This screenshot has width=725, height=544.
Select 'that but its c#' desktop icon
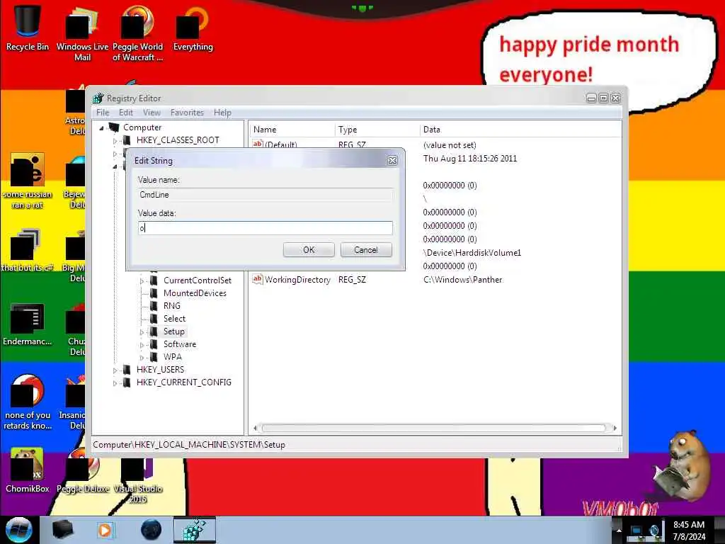pos(28,250)
